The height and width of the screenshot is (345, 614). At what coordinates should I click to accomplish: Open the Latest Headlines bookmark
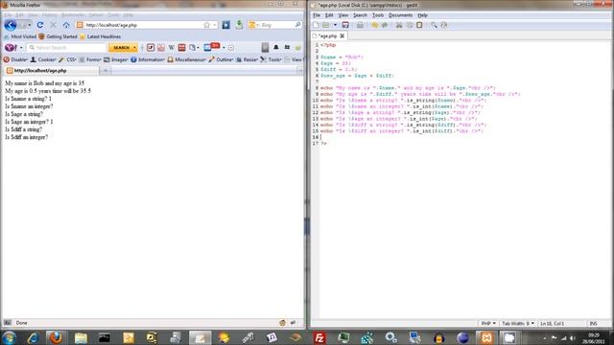pos(100,36)
